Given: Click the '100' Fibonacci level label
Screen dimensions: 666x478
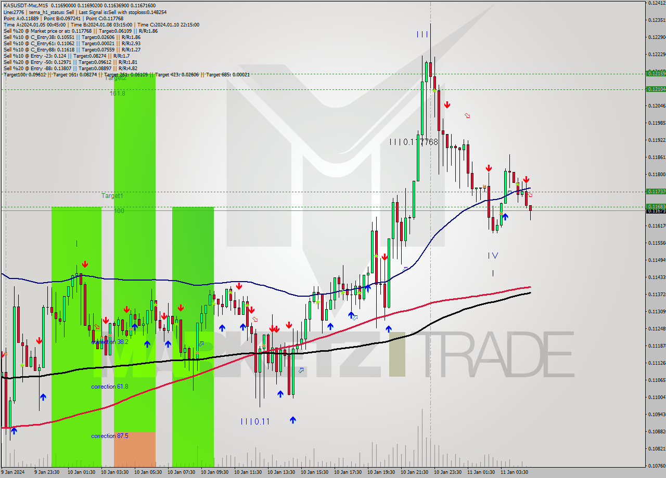Looking at the screenshot, I should point(119,211).
